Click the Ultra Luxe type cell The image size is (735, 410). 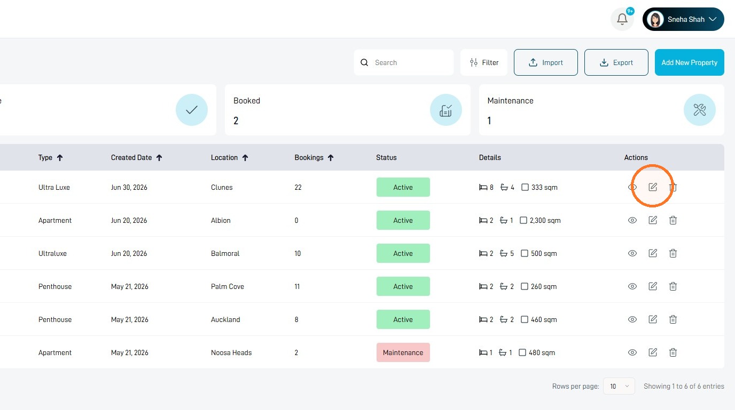pos(54,187)
